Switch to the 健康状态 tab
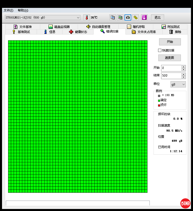The image size is (193, 211). point(78,32)
